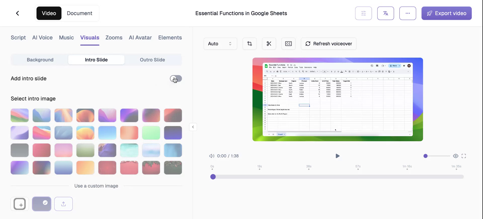Screen dimensions: 483x219
Task: Select the Background sub-tab
Action: tap(40, 60)
